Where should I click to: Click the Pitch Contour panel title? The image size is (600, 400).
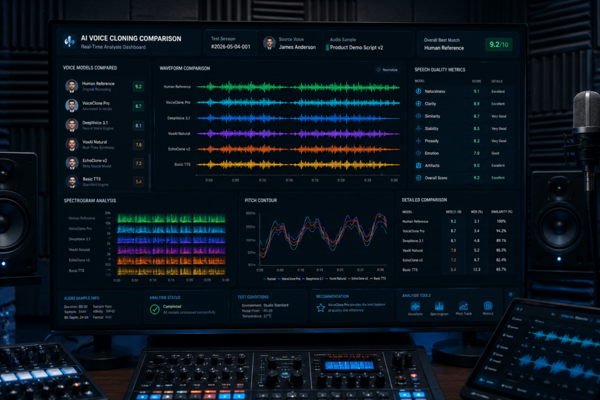tap(261, 200)
